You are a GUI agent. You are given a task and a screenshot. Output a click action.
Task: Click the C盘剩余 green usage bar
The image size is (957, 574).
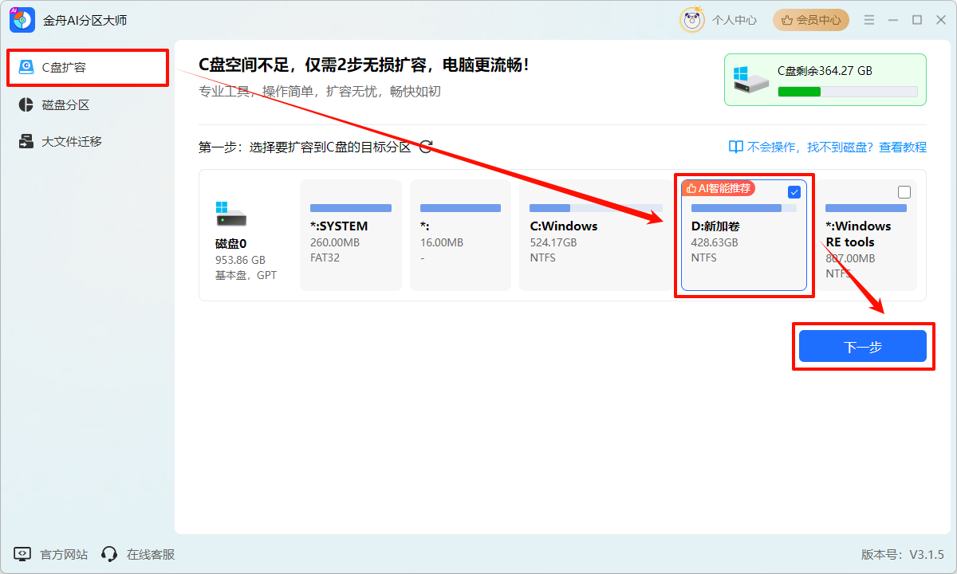[x=847, y=92]
